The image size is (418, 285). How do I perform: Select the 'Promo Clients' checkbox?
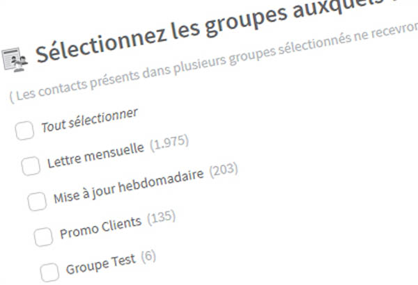(x=43, y=237)
